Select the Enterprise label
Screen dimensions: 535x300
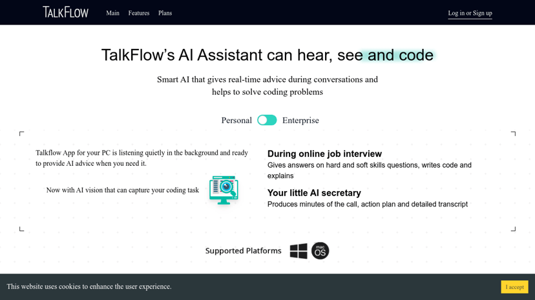(300, 120)
